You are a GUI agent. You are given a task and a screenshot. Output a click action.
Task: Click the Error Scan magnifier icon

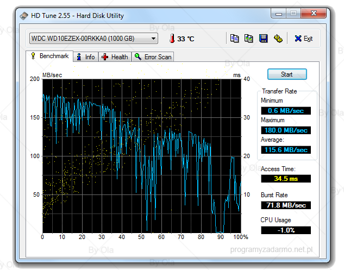[138, 56]
